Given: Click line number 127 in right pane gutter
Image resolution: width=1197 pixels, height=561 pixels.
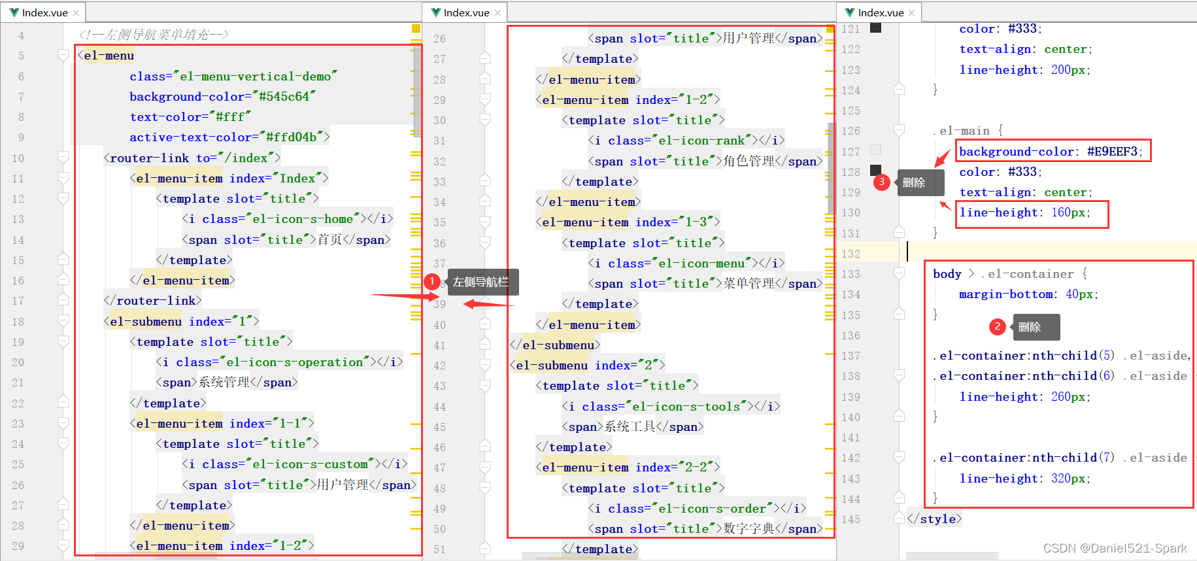Looking at the screenshot, I should [x=851, y=151].
